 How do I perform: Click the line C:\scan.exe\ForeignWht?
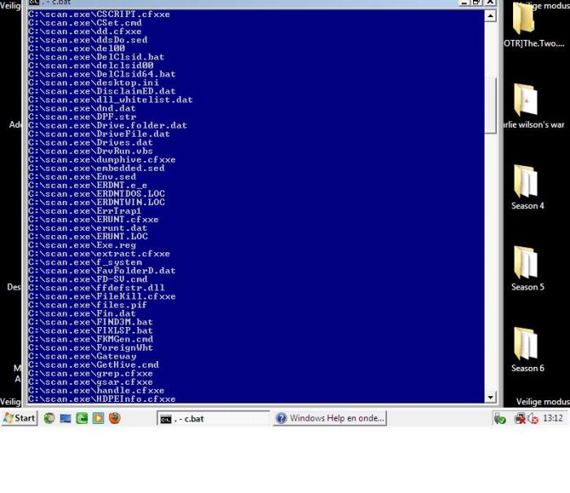90,348
